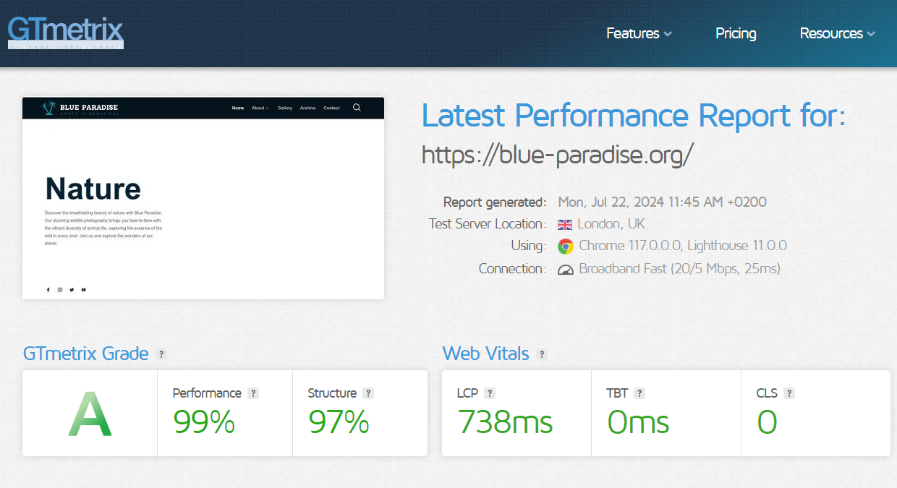Click the UK flag icon

coord(565,225)
